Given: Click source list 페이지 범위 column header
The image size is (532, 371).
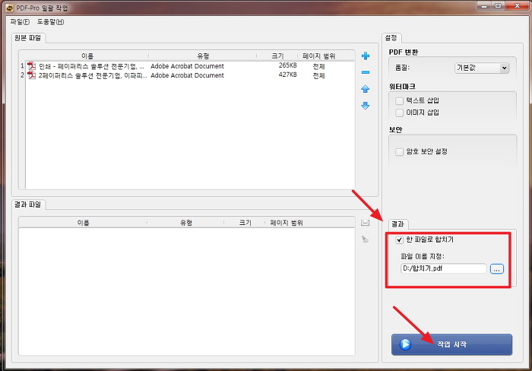Looking at the screenshot, I should point(318,56).
